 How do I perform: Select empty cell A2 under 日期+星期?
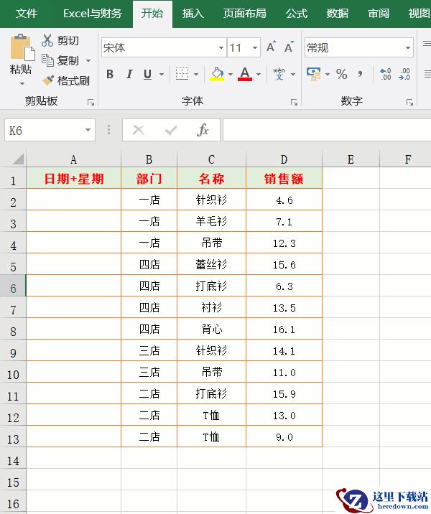point(73,200)
